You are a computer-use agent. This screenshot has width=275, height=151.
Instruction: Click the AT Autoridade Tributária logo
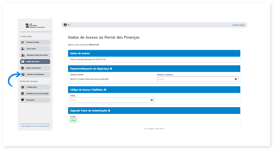(x=35, y=26)
